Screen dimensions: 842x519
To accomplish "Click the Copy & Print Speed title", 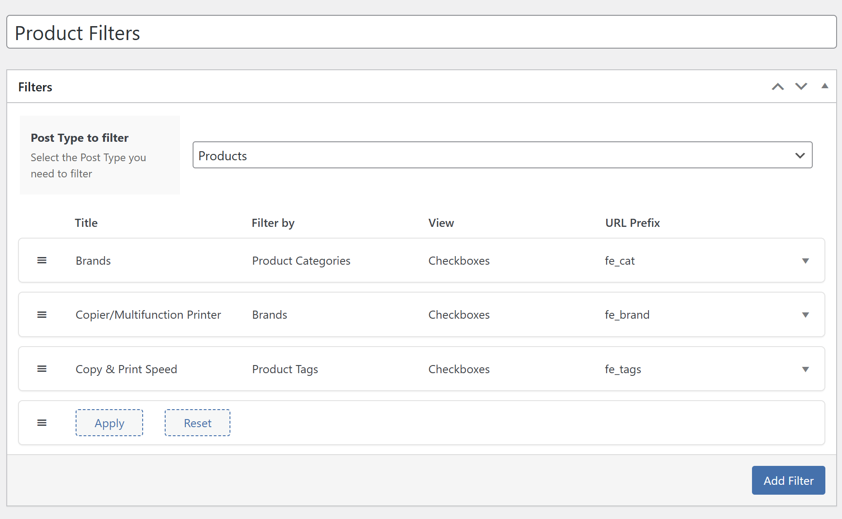I will (126, 369).
